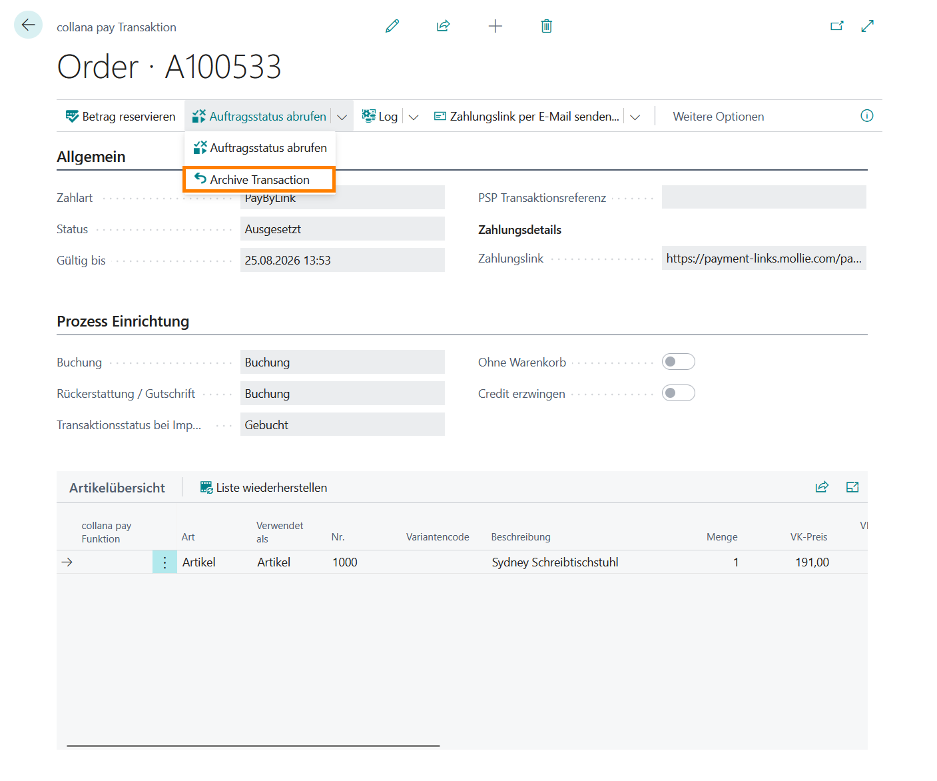Click the Menge cell value 1
Image resolution: width=937 pixels, height=781 pixels.
click(736, 562)
